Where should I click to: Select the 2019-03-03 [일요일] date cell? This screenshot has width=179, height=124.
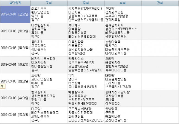coord(15,48)
